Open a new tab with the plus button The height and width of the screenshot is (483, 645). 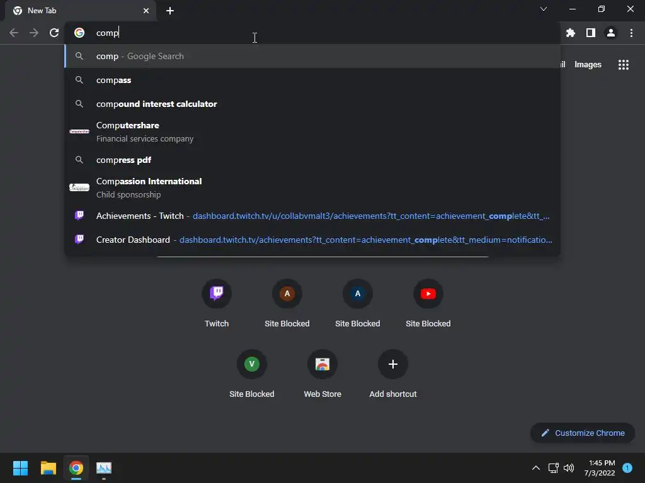(x=170, y=11)
